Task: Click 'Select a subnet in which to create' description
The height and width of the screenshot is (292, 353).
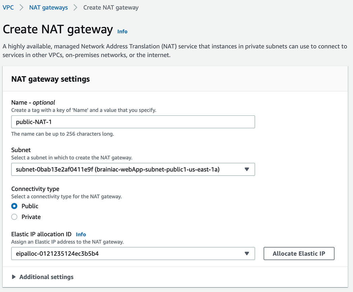Action: pos(72,157)
